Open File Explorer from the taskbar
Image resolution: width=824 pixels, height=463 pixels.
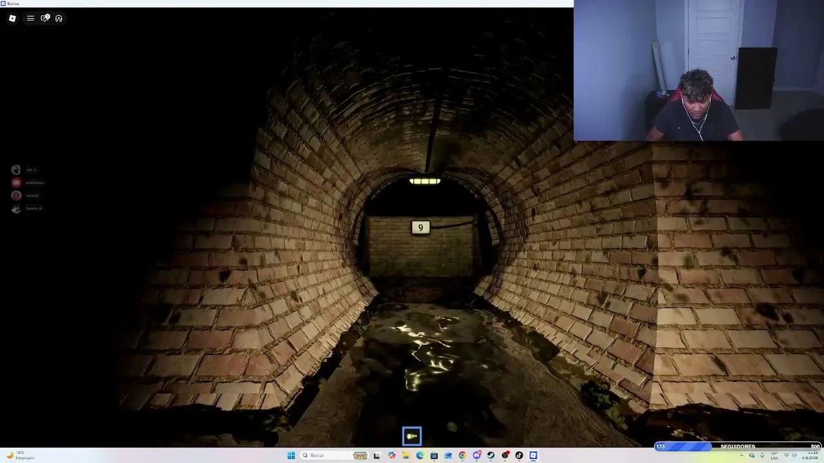(x=406, y=455)
